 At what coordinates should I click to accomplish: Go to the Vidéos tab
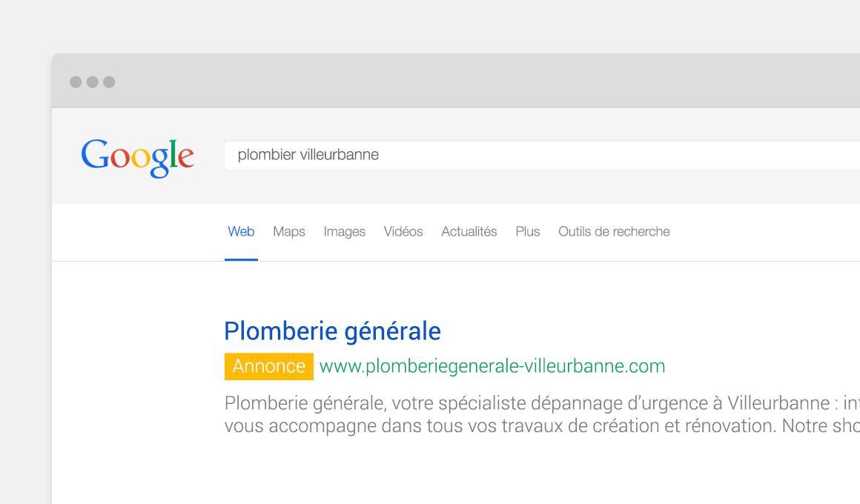tap(403, 231)
